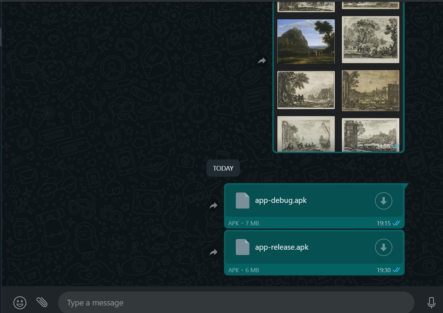The width and height of the screenshot is (443, 313).
Task: Open the ruined columns harbor etching thumbnail
Action: (306, 134)
